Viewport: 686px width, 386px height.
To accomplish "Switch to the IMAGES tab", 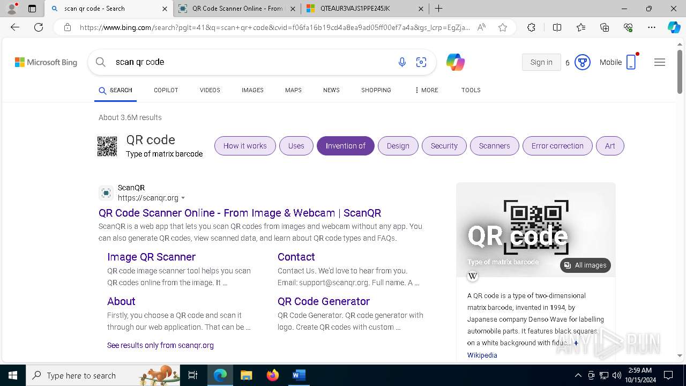I will pyautogui.click(x=252, y=90).
